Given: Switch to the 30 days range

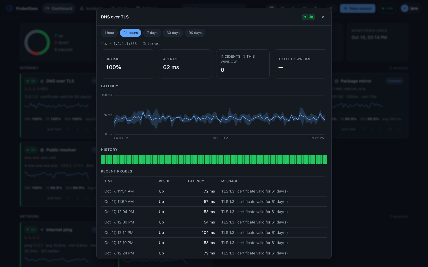Looking at the screenshot, I should [173, 33].
